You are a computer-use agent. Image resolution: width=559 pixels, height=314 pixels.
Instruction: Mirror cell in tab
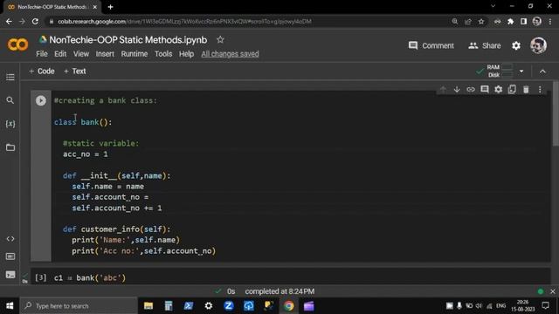(x=513, y=89)
